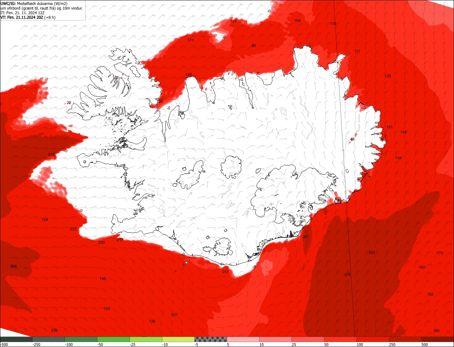The image size is (454, 347).
Task: Select the flux value 264 at the left edge
Action: coord(13,266)
